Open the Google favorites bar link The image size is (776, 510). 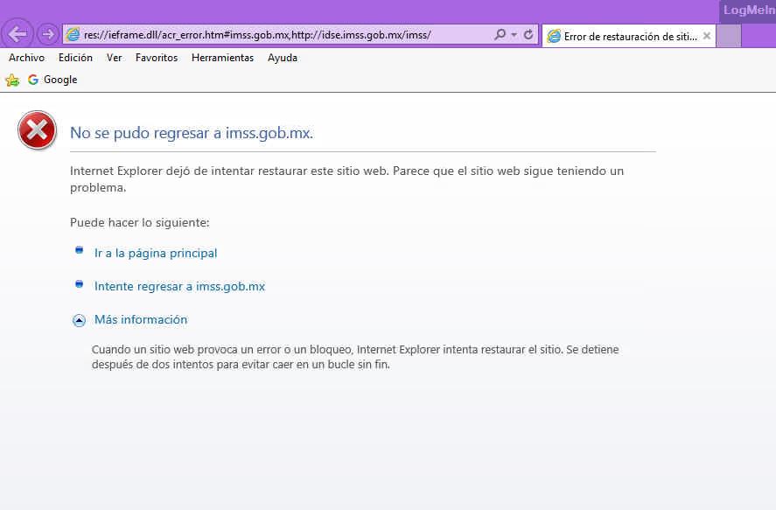52,80
